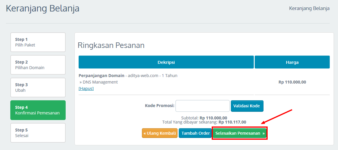Click the Dekripsi column header
This screenshot has width=338, height=150.
pyautogui.click(x=166, y=62)
